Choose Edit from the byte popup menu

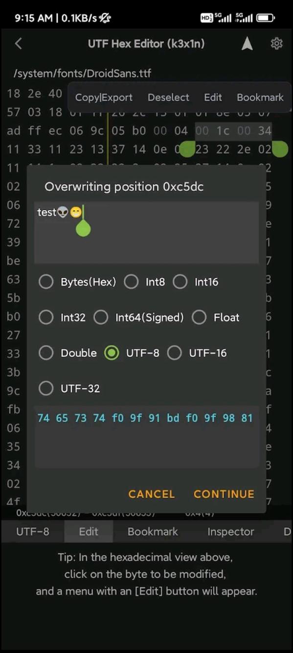[x=213, y=97]
